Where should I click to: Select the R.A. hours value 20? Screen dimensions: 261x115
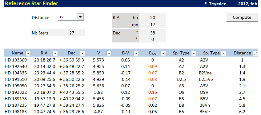[x=152, y=18]
